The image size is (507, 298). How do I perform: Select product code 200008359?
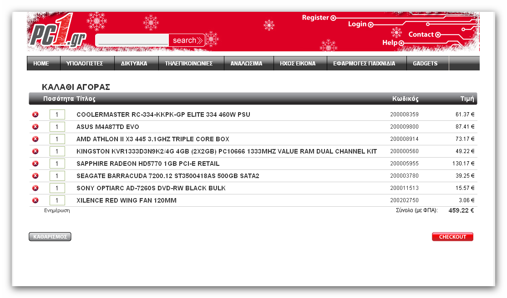coord(404,114)
